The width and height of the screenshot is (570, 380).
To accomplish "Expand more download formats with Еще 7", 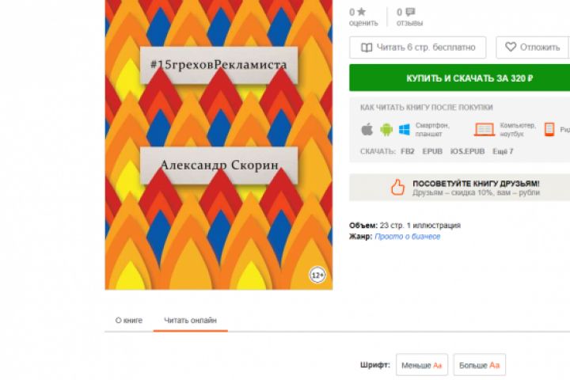I will click(503, 151).
